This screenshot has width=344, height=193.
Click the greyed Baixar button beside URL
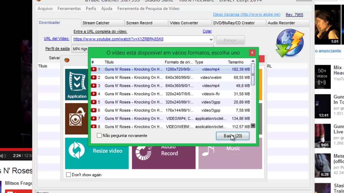pos(230,40)
